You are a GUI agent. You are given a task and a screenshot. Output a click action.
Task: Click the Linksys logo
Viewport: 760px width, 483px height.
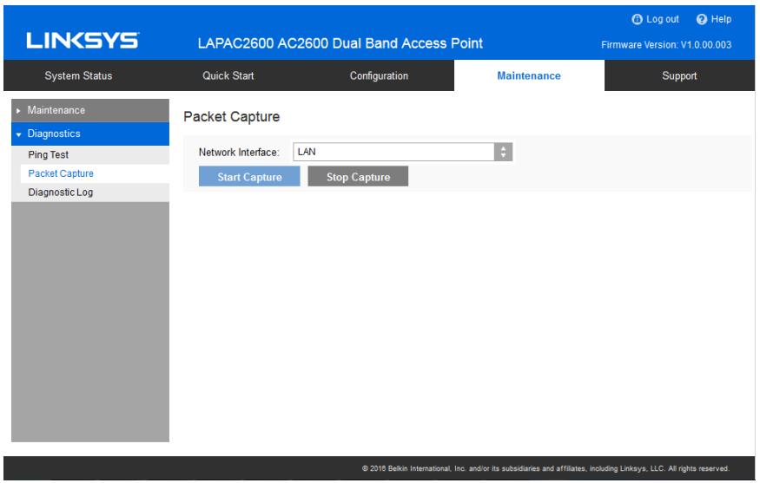[x=83, y=41]
